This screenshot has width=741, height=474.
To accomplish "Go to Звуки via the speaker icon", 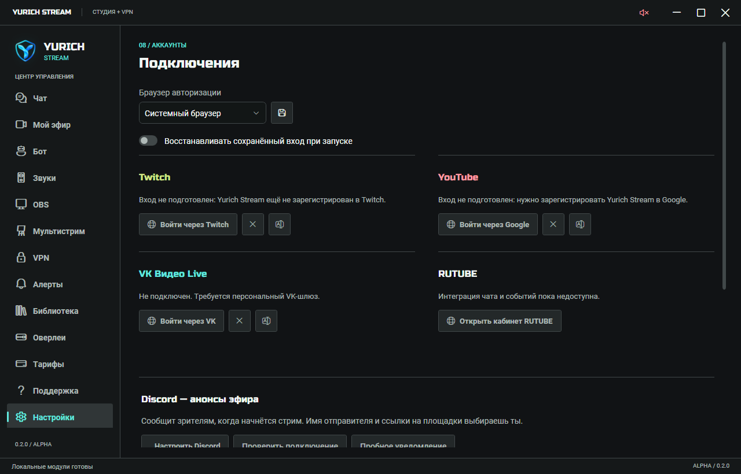I will click(21, 178).
